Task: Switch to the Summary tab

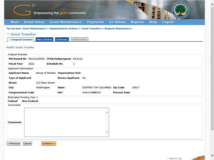Action: coord(62,39)
